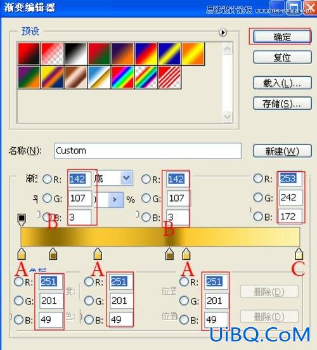Select the B radio beside value 172
Viewport: 317px width, 350px height.
(x=258, y=216)
